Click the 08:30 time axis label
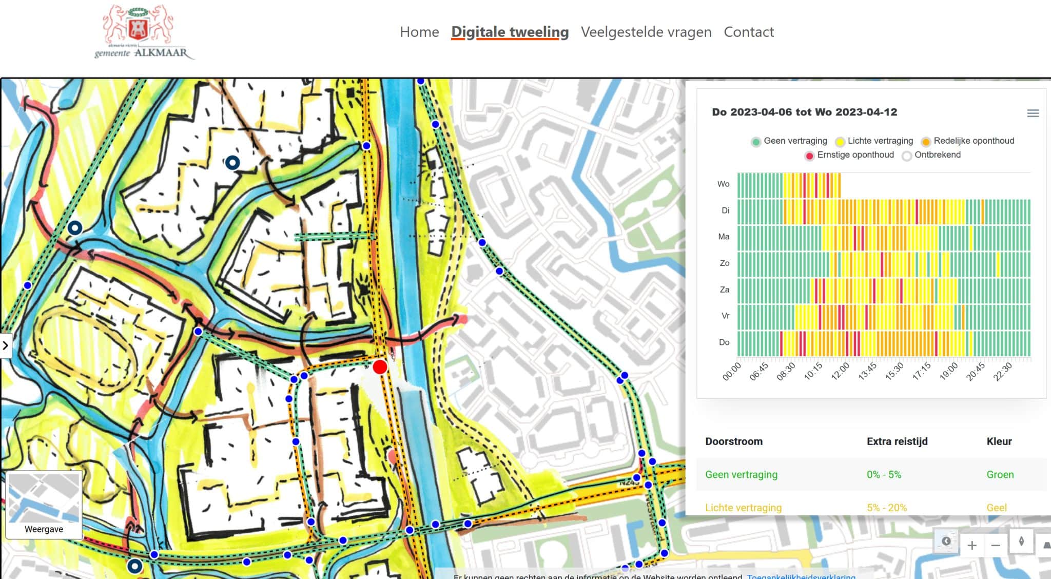 pyautogui.click(x=786, y=371)
